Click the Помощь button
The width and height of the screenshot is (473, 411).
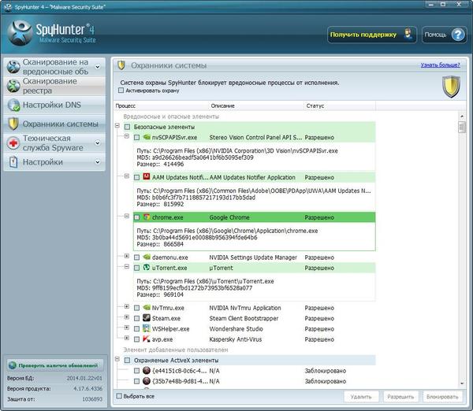point(445,35)
